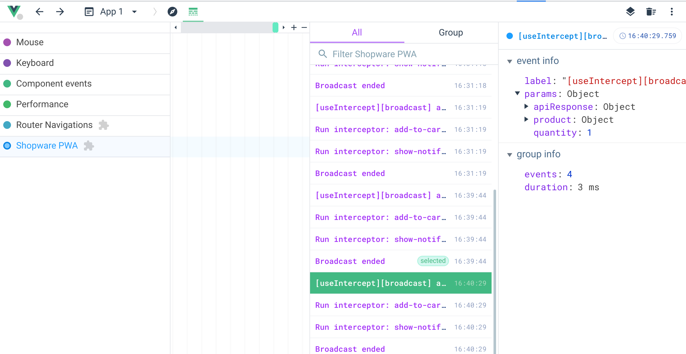Screen dimensions: 686x354
Task: Switch to the Group tab
Action: [450, 32]
